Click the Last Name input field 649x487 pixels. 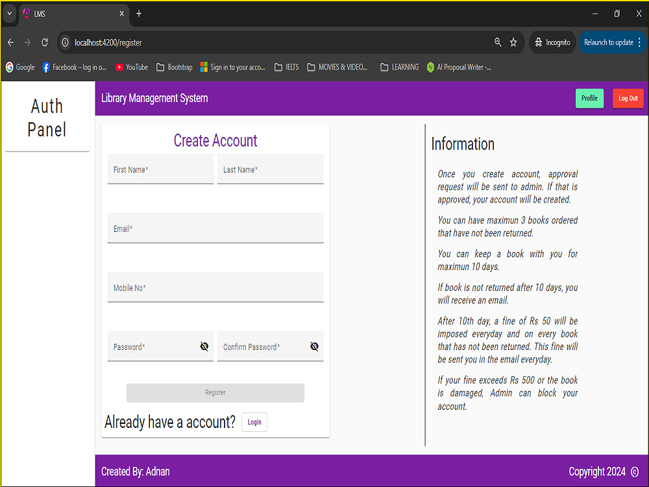pyautogui.click(x=270, y=169)
